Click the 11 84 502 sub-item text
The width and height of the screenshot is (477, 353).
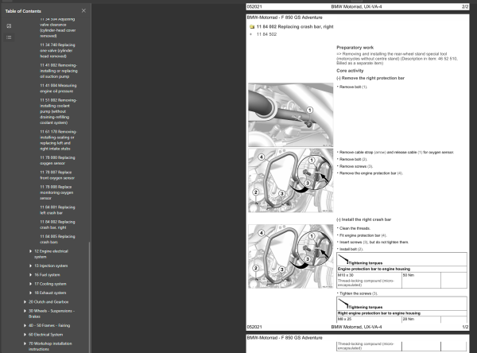[266, 34]
